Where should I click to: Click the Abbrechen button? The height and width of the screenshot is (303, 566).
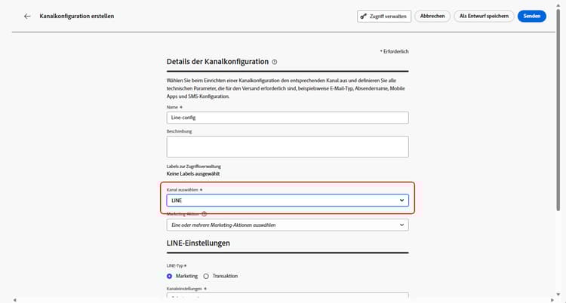point(432,17)
